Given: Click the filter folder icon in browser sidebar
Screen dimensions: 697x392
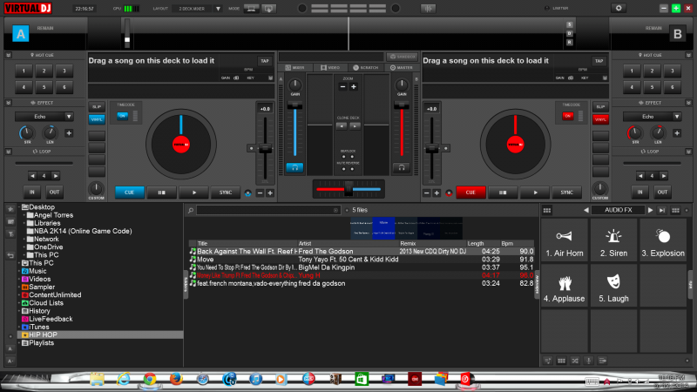Looking at the screenshot, I should pos(10,233).
